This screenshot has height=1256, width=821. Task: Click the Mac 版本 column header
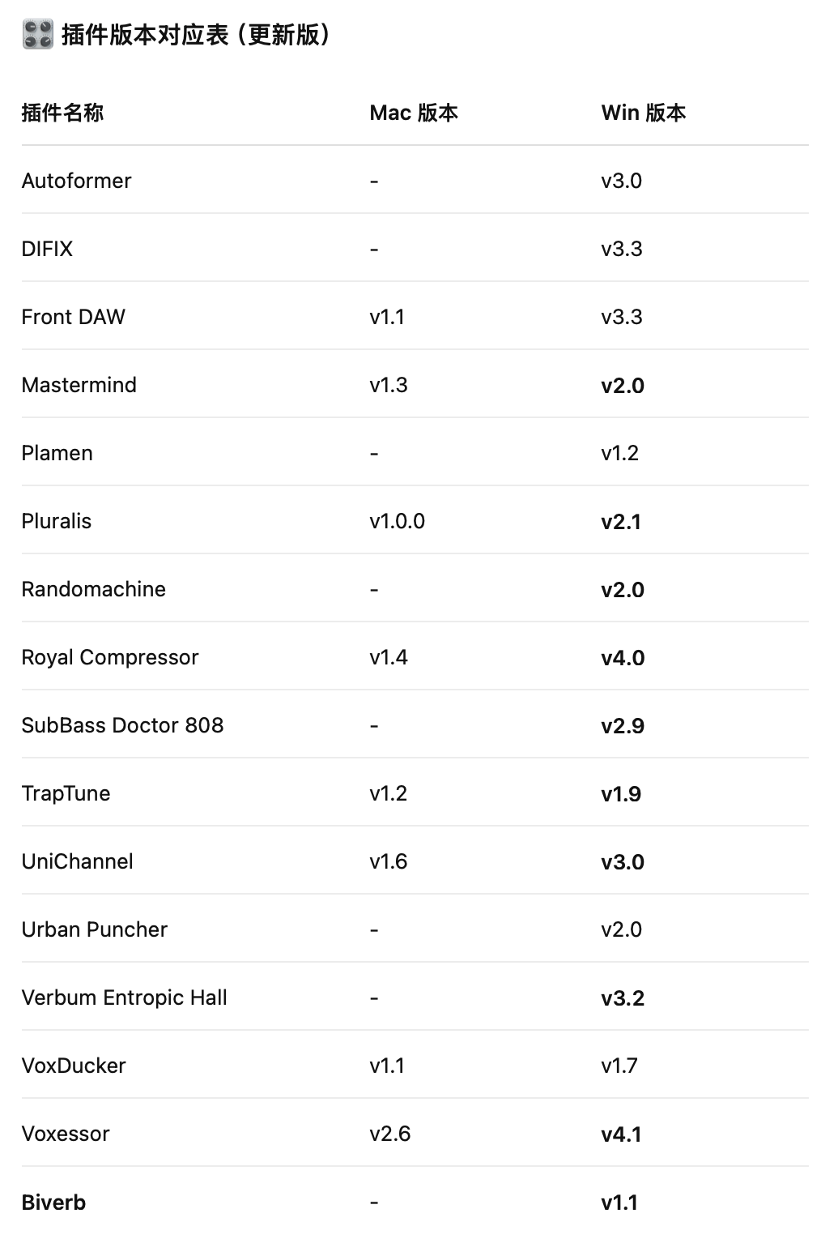coord(413,113)
